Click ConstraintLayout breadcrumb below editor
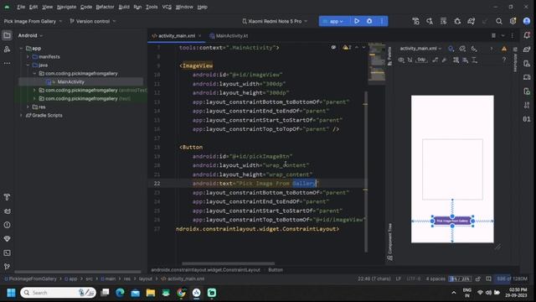 pos(205,270)
